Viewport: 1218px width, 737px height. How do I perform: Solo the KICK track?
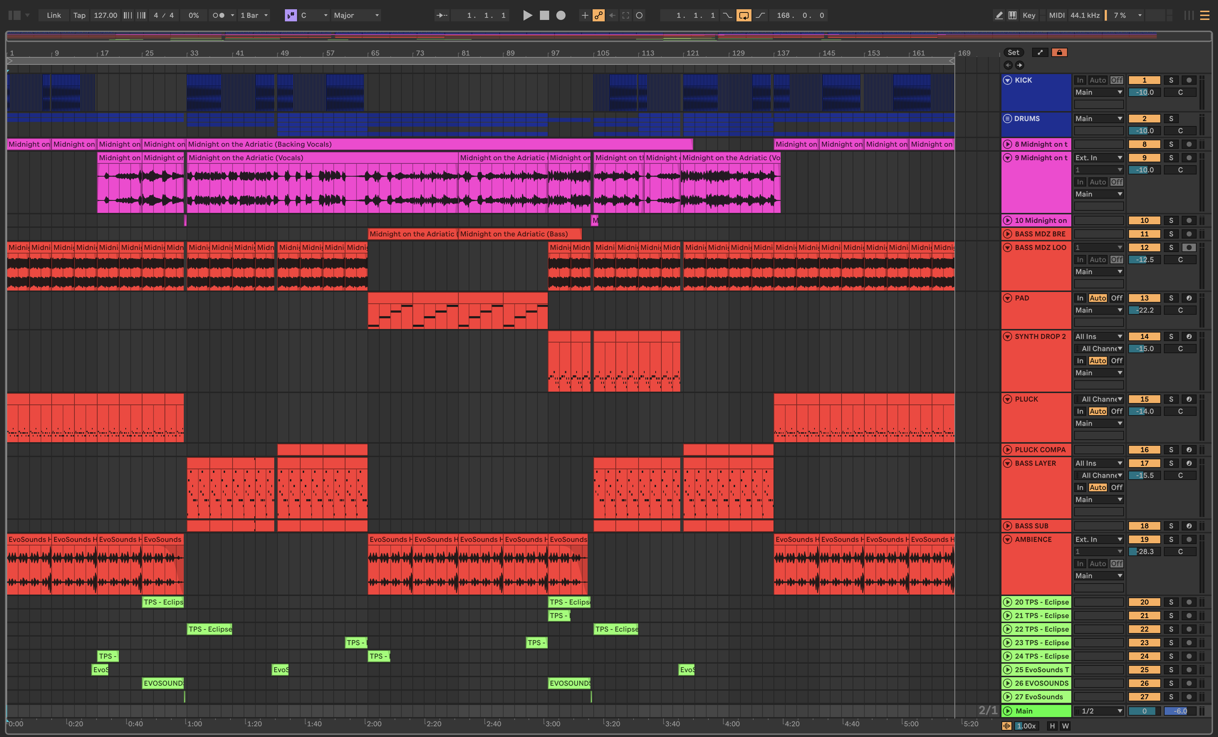[x=1171, y=80]
